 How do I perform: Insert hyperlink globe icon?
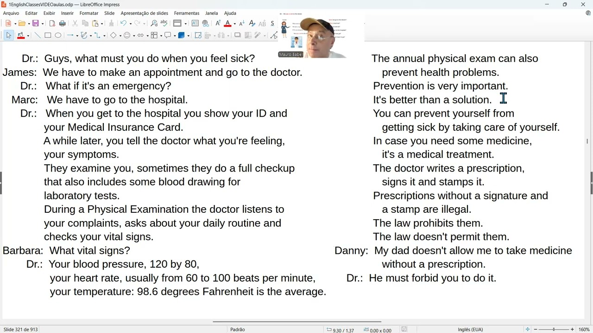click(205, 23)
